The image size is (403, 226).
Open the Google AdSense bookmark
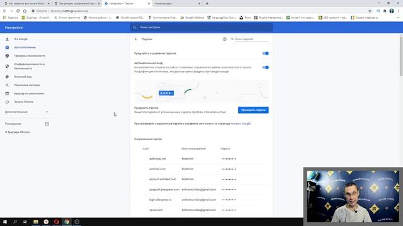pyautogui.click(x=192, y=18)
